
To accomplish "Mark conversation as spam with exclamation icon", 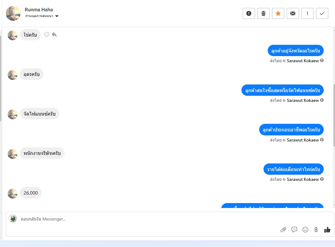I will pyautogui.click(x=249, y=13).
